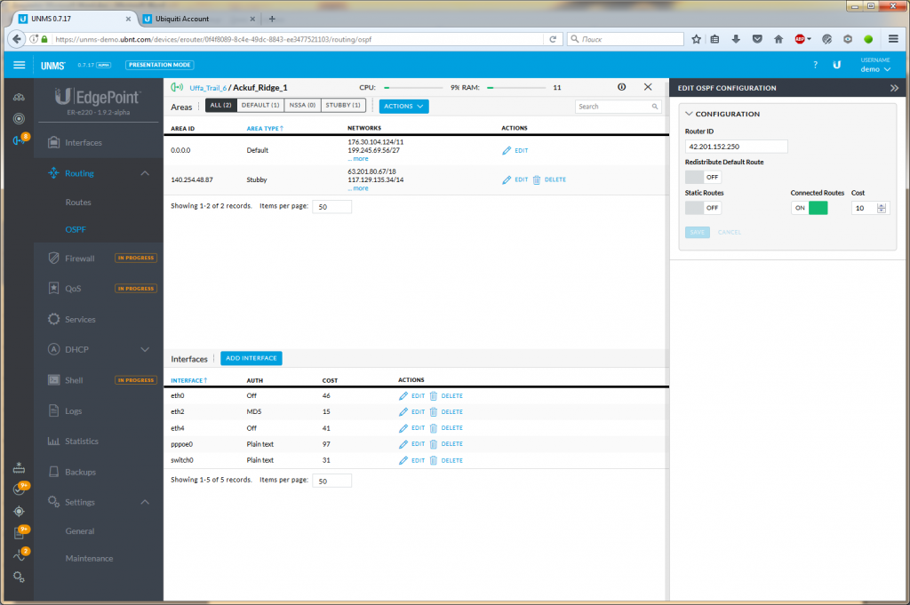Select the DEFAULT (1) areas filter
Screen dimensions: 910x605
click(260, 106)
